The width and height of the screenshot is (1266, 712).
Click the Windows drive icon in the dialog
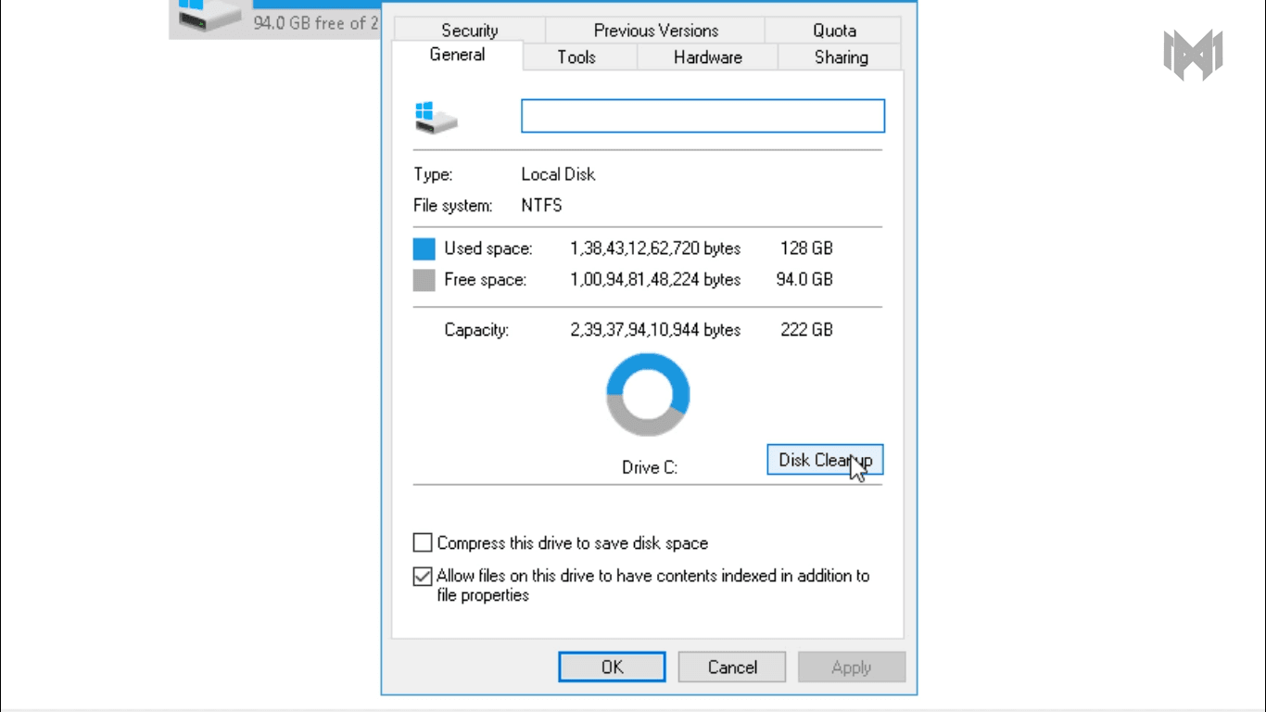[x=436, y=118]
